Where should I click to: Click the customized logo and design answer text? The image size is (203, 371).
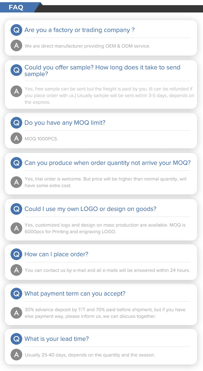point(105,228)
